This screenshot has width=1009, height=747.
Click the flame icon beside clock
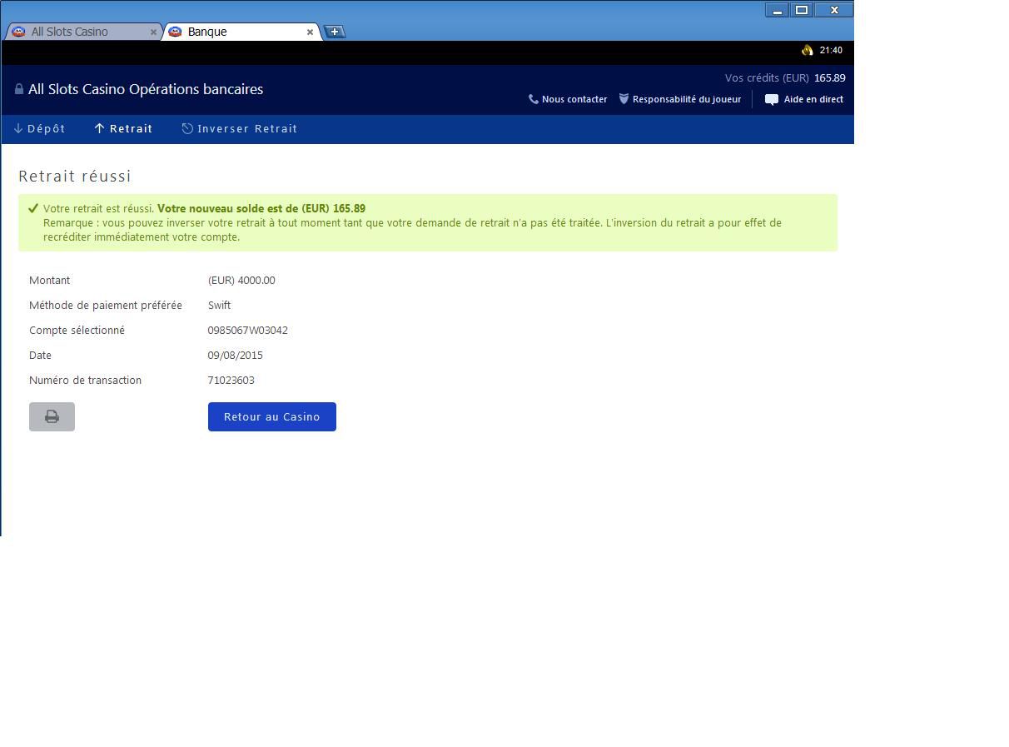click(x=807, y=50)
